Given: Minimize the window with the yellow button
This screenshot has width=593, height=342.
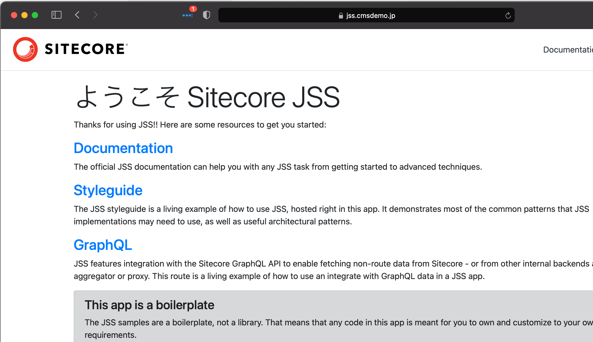Looking at the screenshot, I should click(24, 15).
